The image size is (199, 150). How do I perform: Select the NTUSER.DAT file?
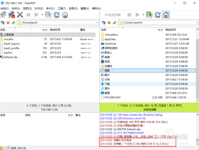click(148, 97)
